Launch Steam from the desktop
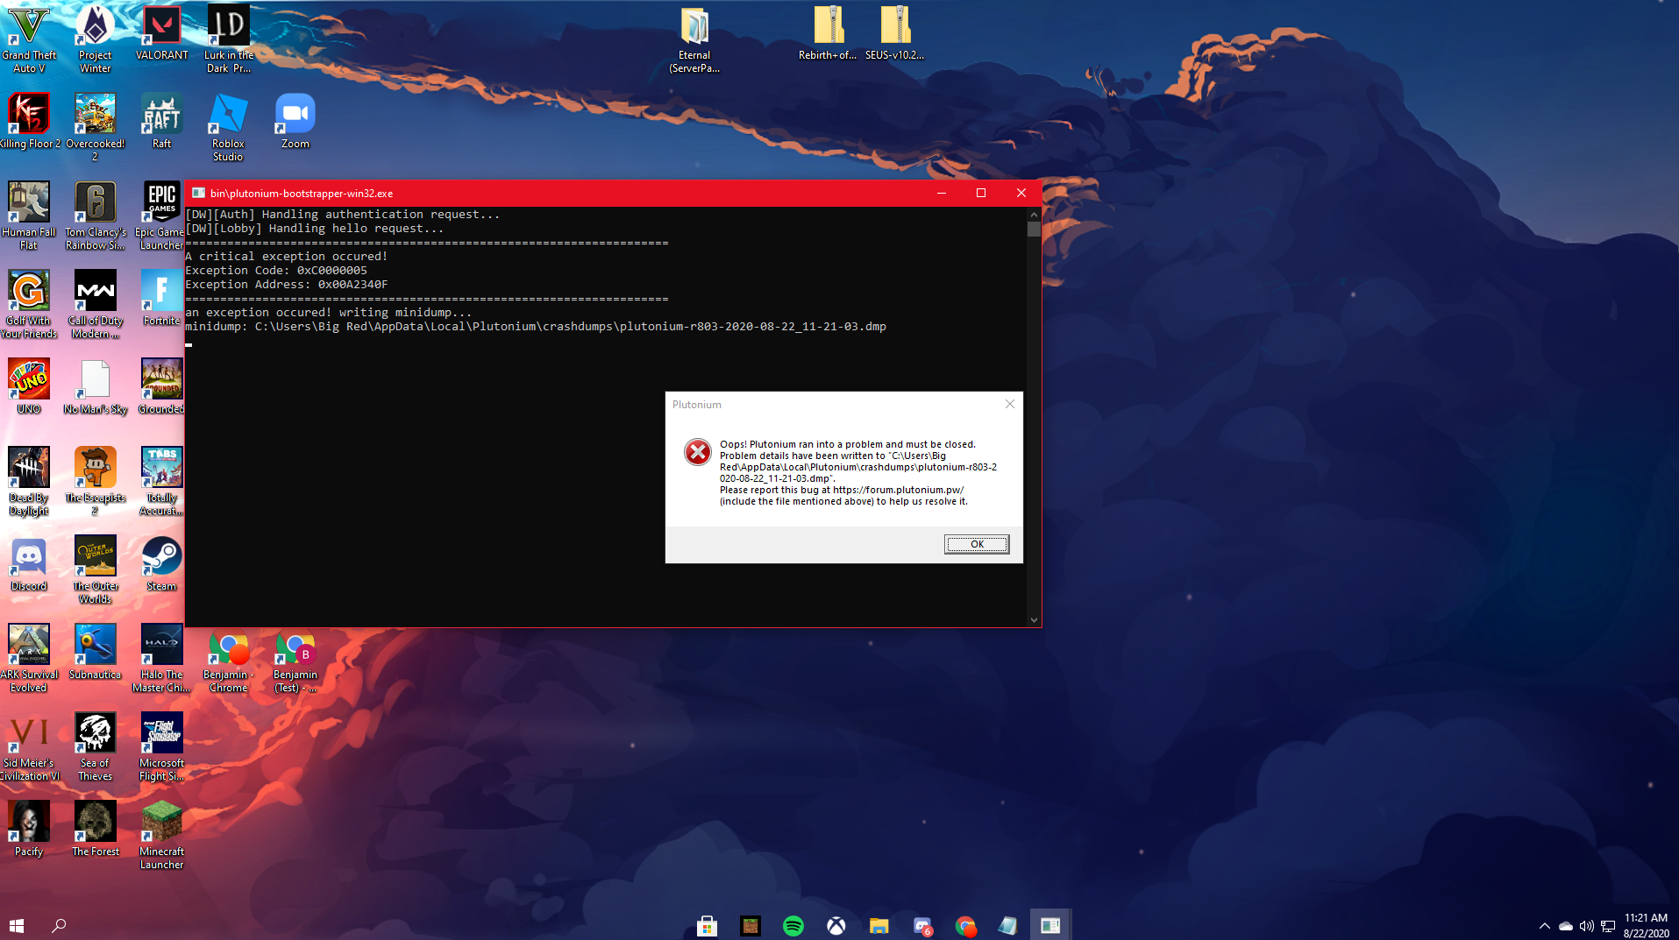This screenshot has height=940, width=1679. [161, 563]
